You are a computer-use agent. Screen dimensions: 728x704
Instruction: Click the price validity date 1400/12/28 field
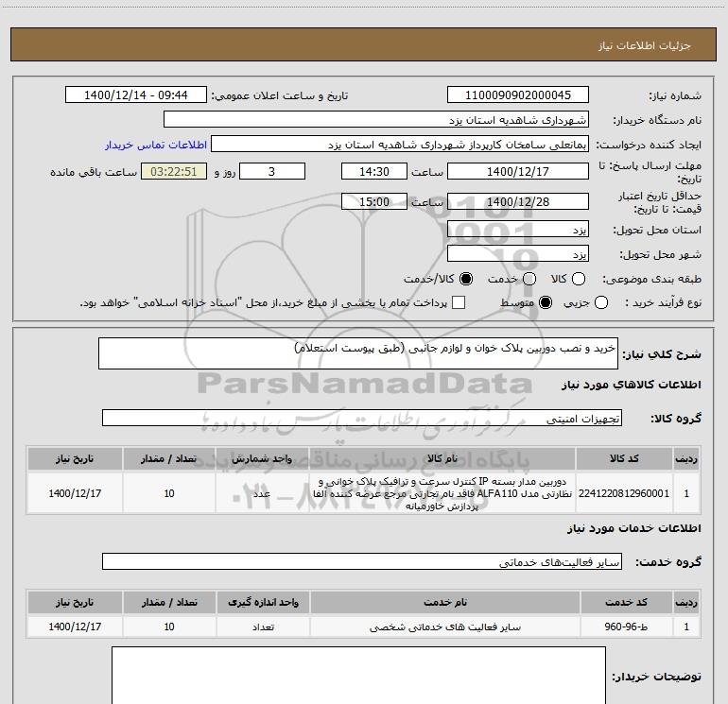(x=518, y=201)
